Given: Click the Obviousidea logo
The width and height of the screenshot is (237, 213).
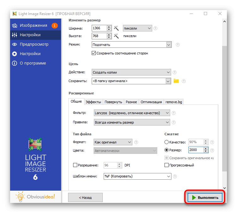Looking at the screenshot, I should pos(35,197).
